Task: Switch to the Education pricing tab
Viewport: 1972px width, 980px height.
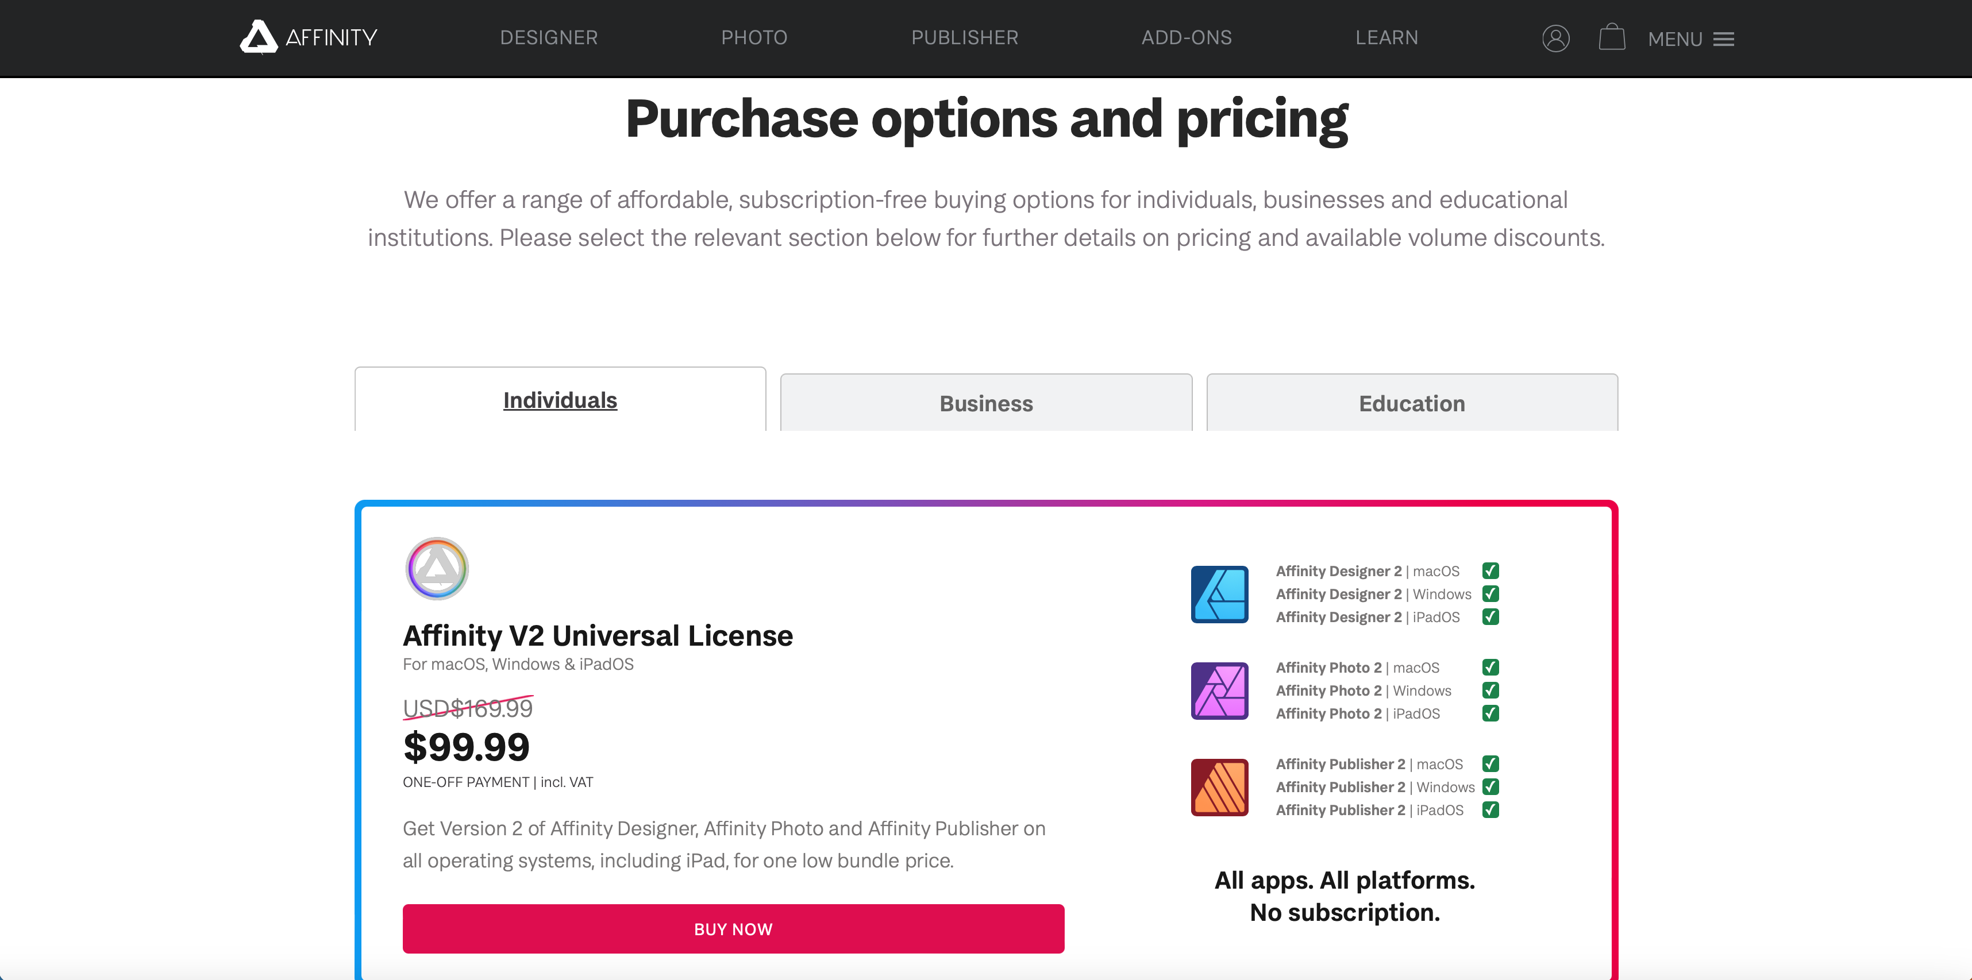Action: (1412, 403)
